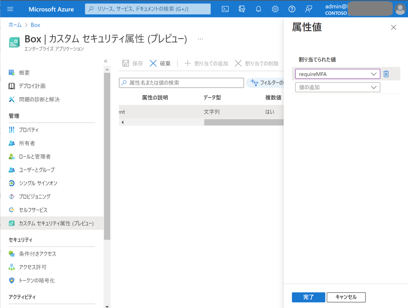Open the Help question mark icon
Image resolution: width=408 pixels, height=308 pixels.
click(x=292, y=9)
